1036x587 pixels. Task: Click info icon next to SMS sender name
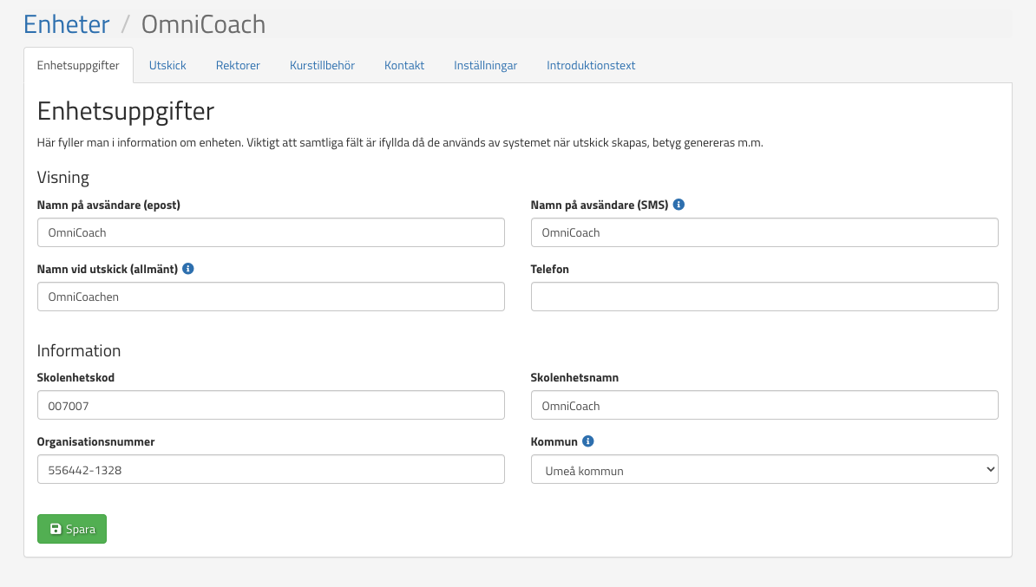[x=679, y=205]
